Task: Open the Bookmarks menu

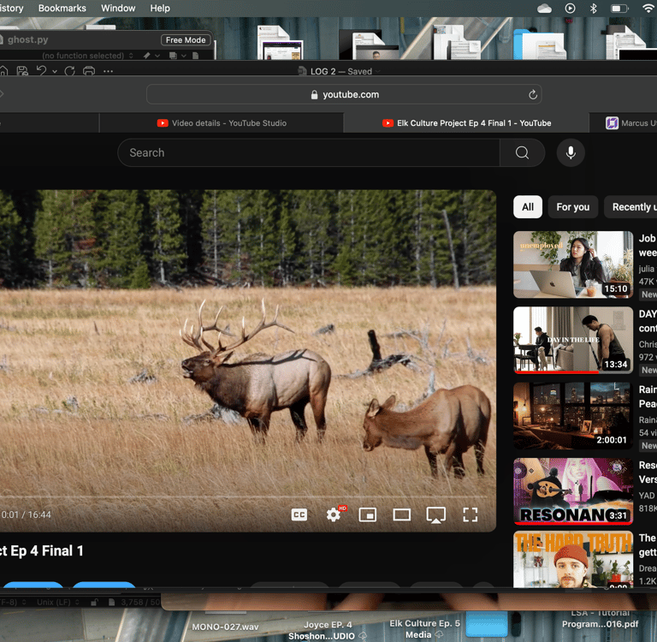Action: [x=62, y=9]
